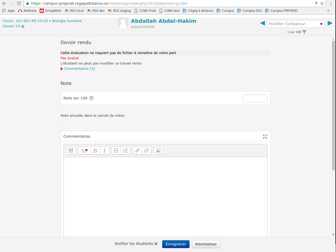Open the Note sur 100 help icon

tap(91, 98)
